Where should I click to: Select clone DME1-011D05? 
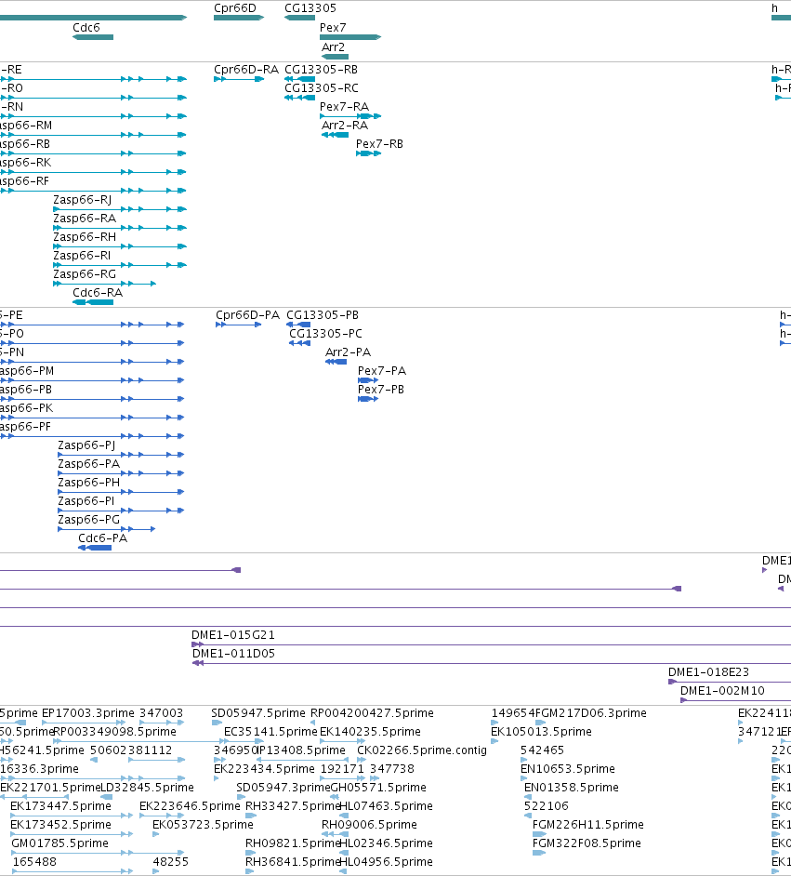coord(233,653)
